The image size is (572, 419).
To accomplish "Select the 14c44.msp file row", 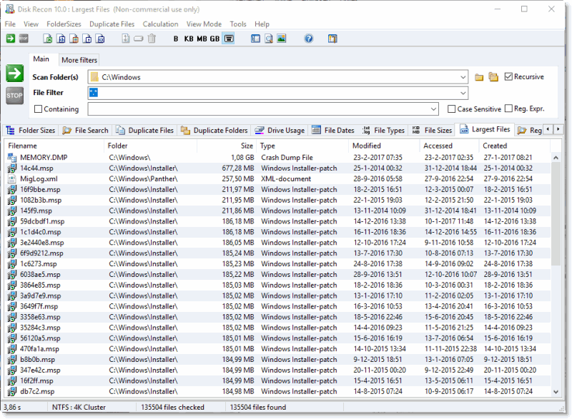I will point(277,168).
